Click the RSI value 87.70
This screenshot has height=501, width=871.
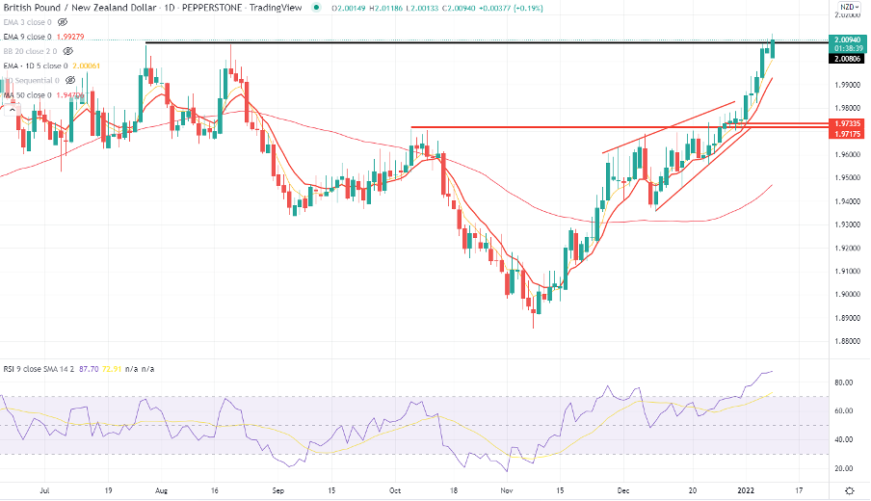click(x=89, y=369)
